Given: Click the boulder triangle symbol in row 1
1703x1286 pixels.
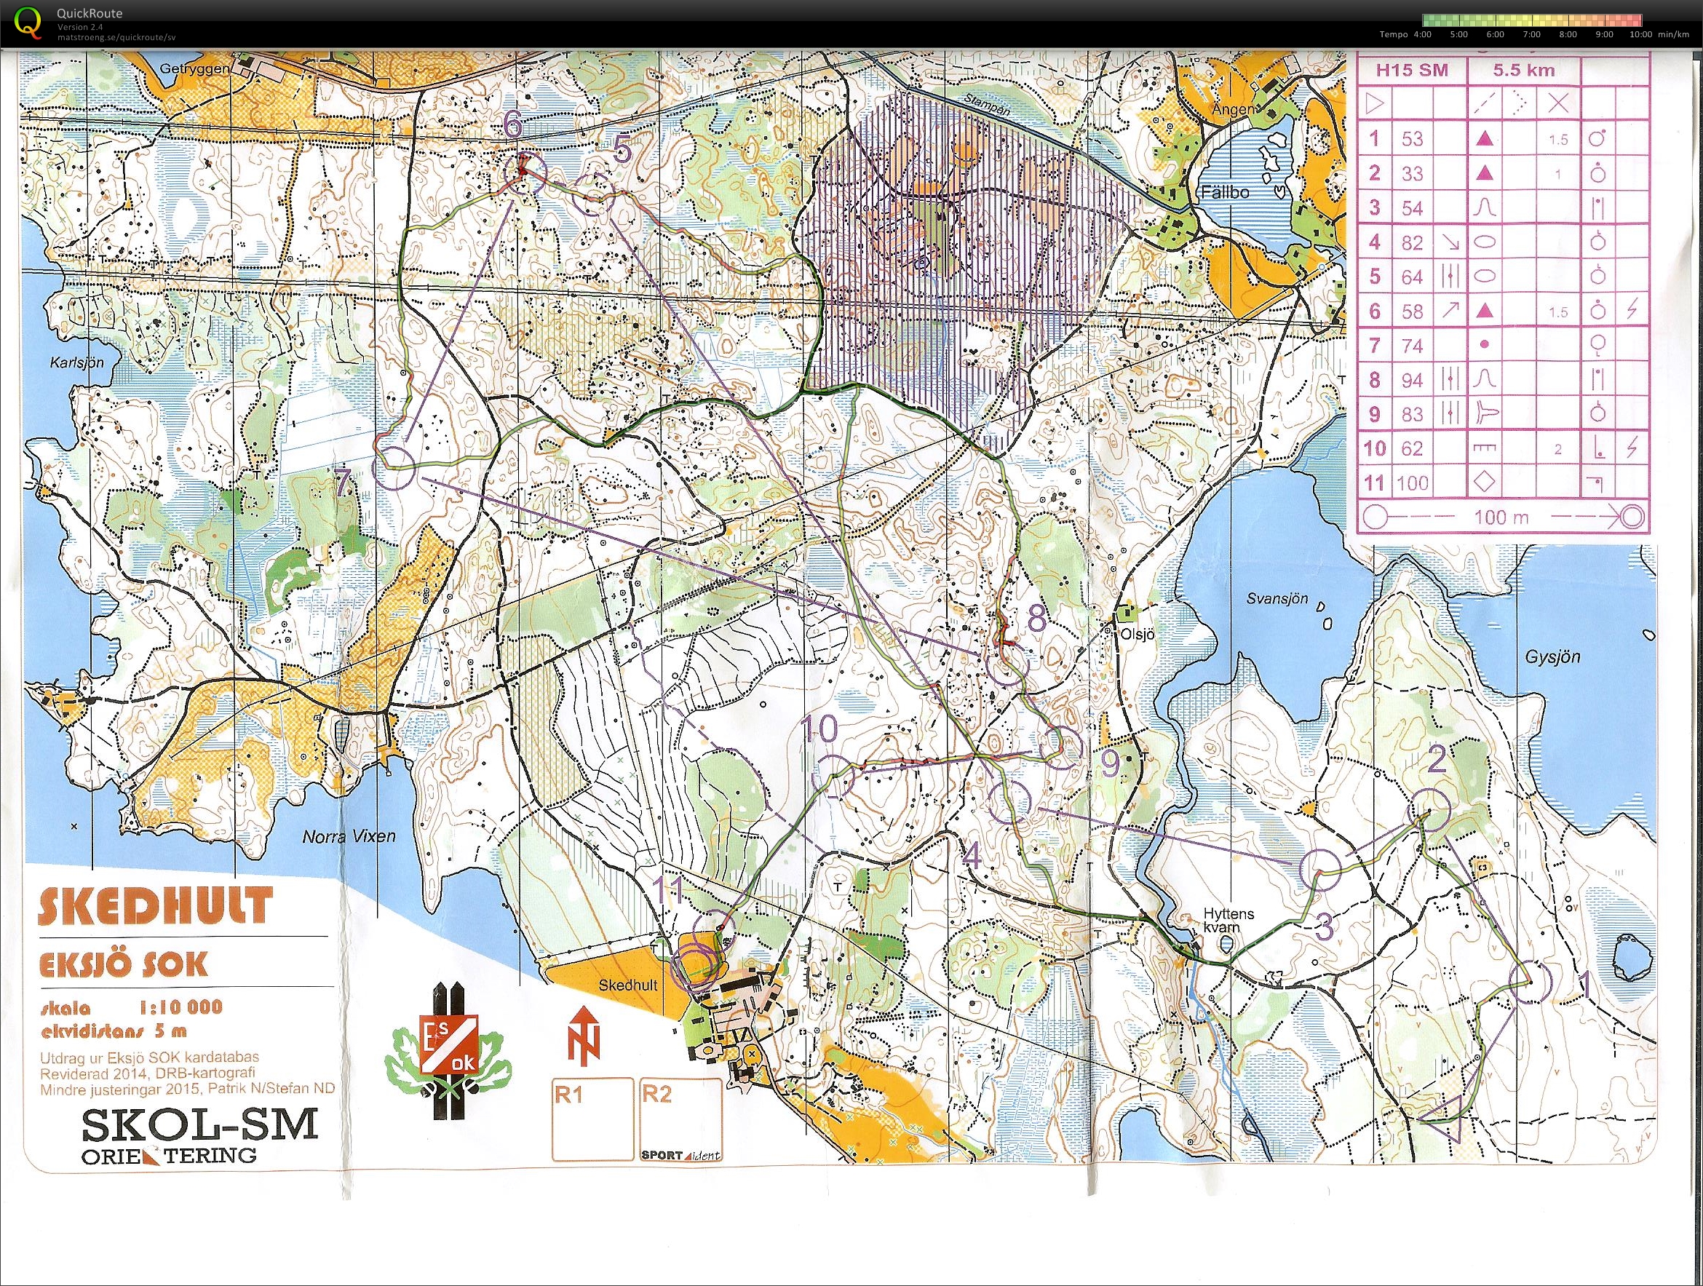Looking at the screenshot, I should point(1485,140).
